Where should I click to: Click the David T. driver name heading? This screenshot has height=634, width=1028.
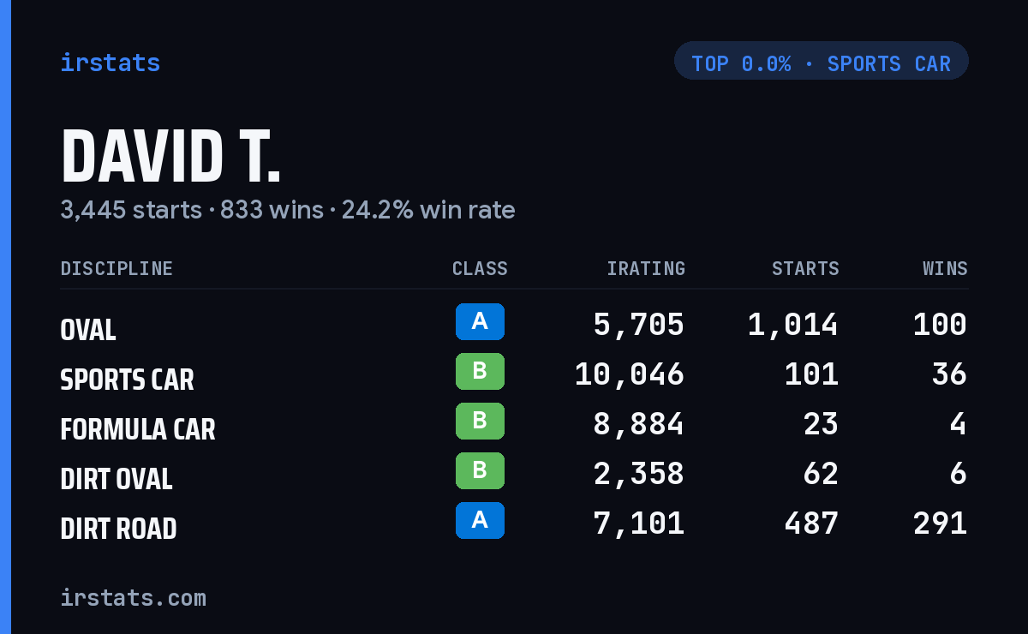pos(170,157)
